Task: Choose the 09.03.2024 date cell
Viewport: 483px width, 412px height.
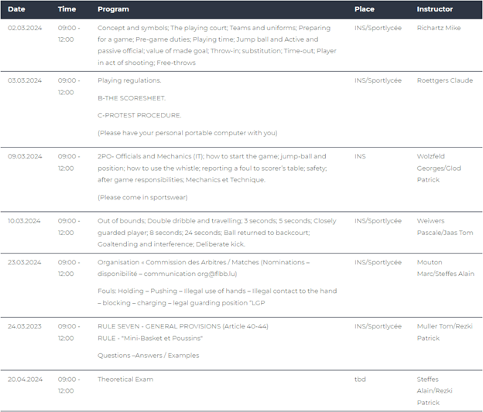Action: click(x=25, y=156)
